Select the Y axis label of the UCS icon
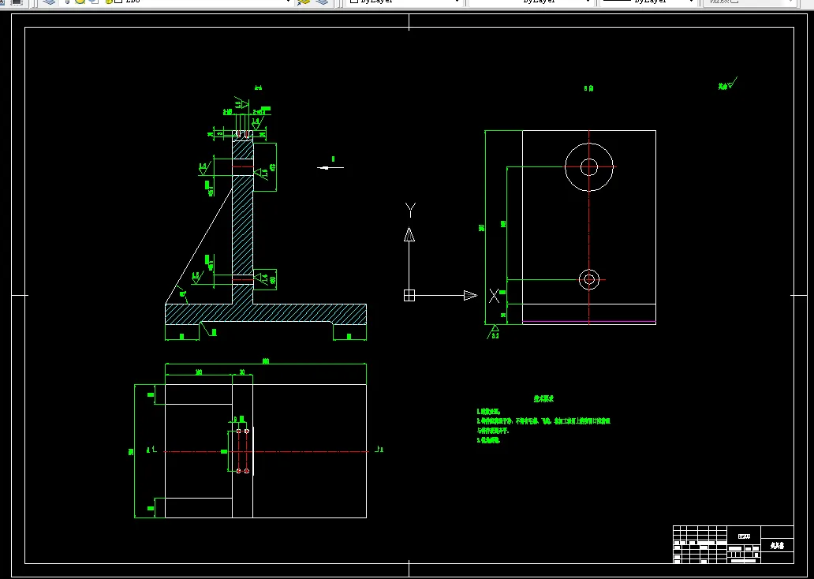814x579 pixels. click(410, 211)
